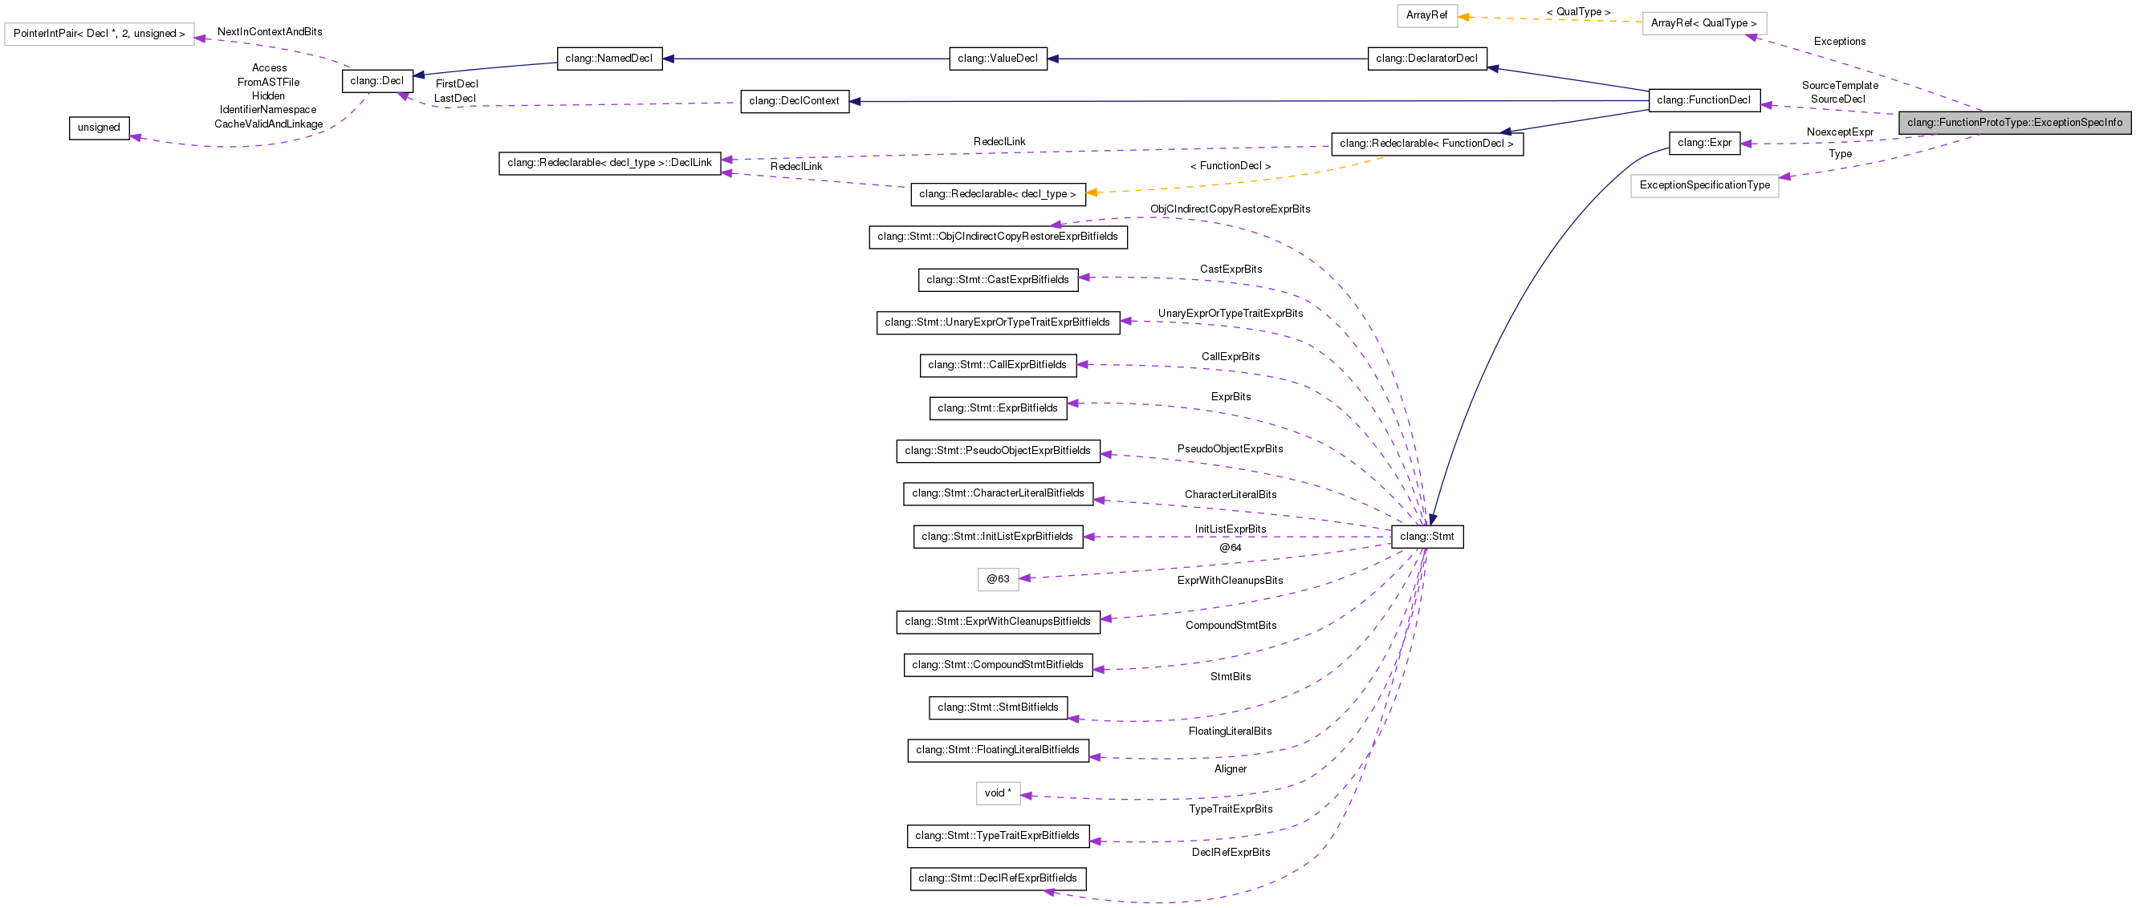
Task: Click the clang::DeclContext node
Action: click(x=794, y=101)
